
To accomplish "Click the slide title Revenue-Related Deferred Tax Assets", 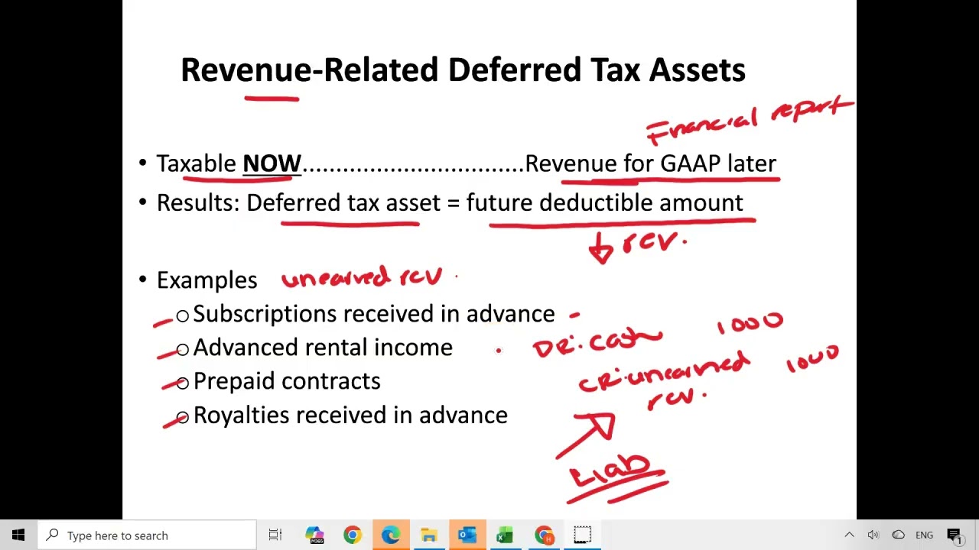I will [463, 70].
